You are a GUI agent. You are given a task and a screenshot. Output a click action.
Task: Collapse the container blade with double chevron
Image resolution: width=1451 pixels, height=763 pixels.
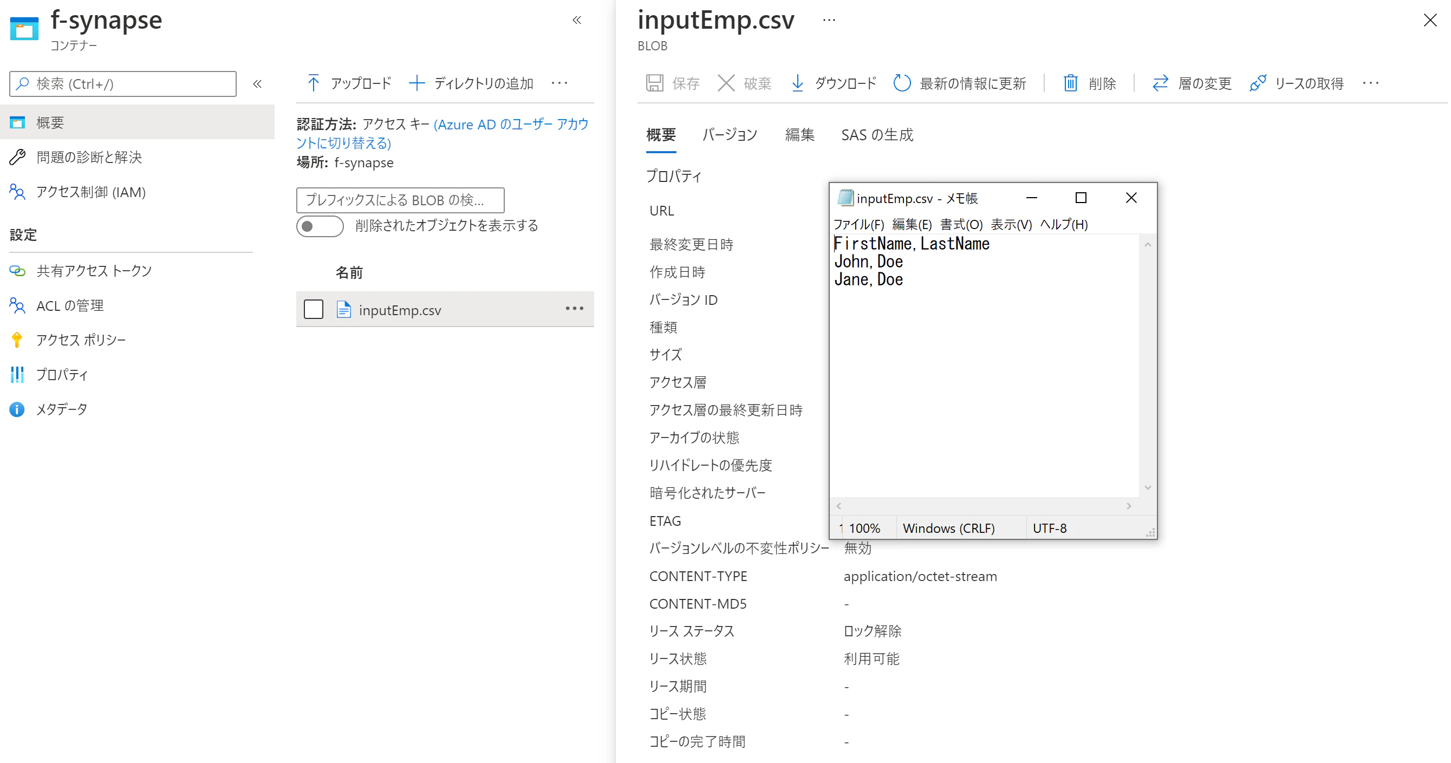577,21
